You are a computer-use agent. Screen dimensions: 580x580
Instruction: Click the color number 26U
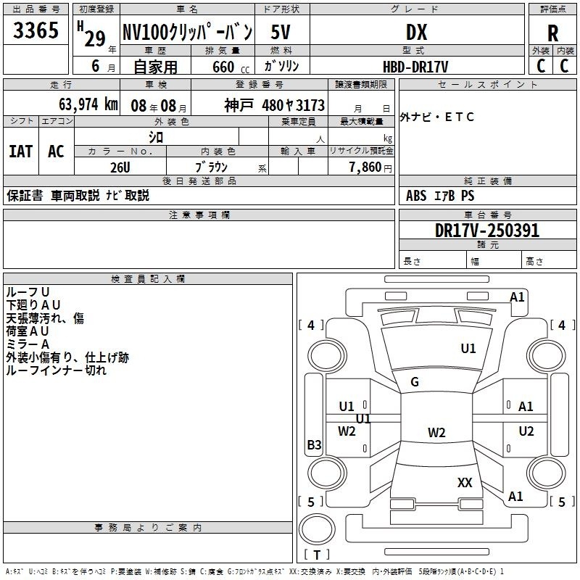[x=120, y=167]
